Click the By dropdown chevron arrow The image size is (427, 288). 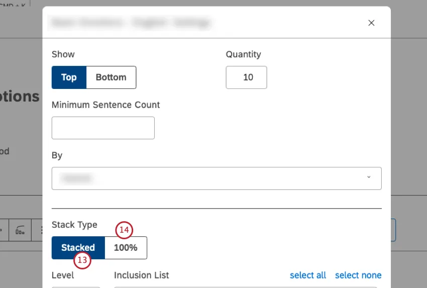pos(369,177)
